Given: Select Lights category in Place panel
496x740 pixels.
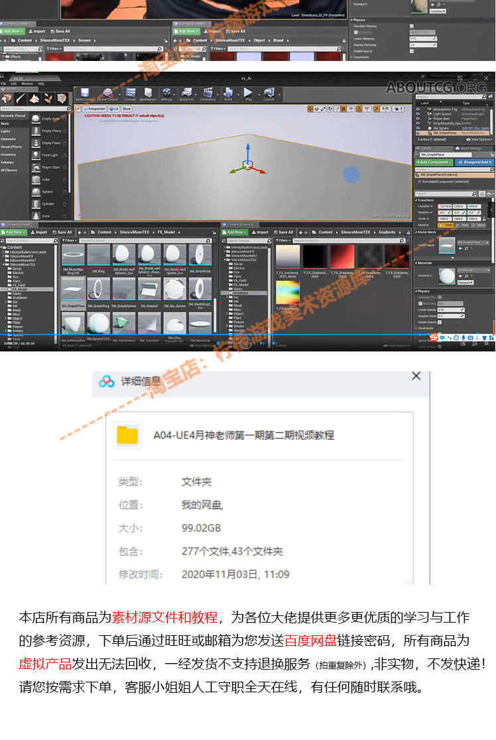Looking at the screenshot, I should click(x=6, y=131).
